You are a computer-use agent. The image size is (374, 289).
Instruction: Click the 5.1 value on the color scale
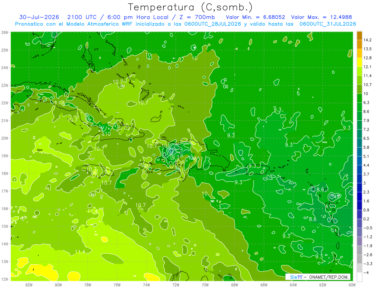click(366, 156)
